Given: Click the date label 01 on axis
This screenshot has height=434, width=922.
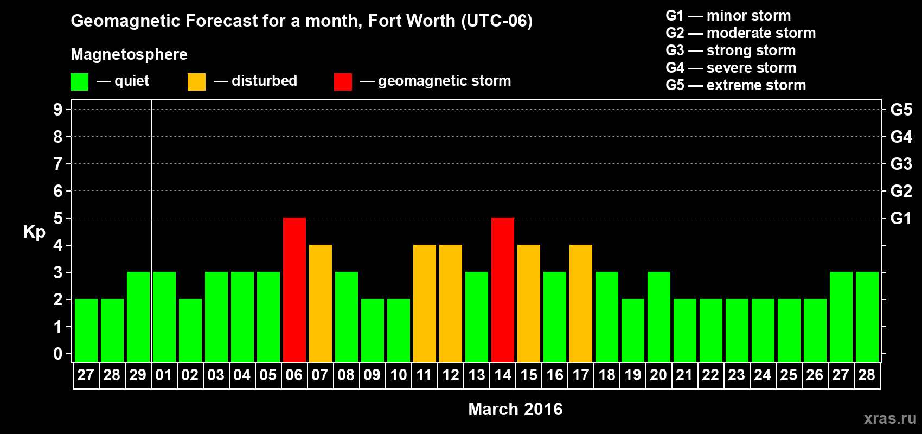Looking at the screenshot, I should 164,375.
